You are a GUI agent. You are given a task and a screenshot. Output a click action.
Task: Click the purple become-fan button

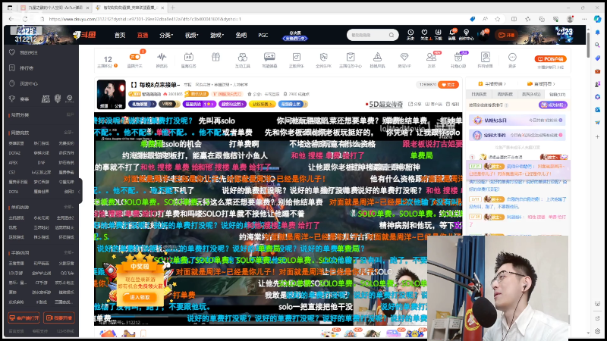(x=553, y=105)
